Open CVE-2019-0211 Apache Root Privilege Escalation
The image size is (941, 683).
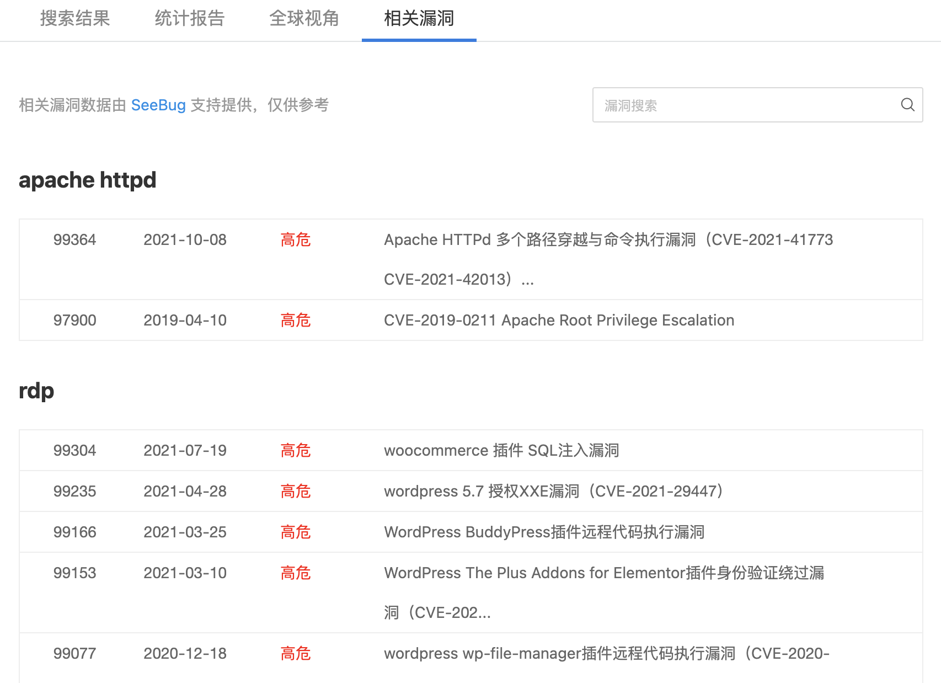[x=559, y=320]
